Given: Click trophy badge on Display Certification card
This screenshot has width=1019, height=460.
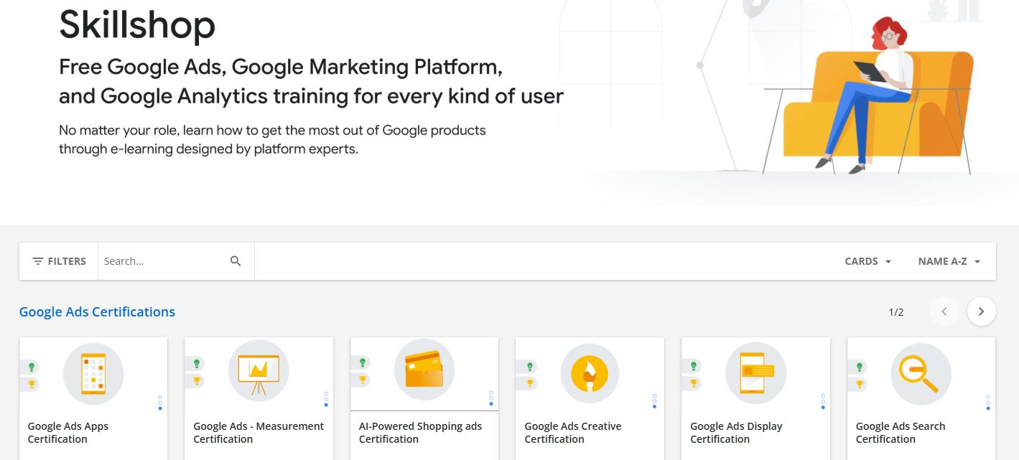Looking at the screenshot, I should click(693, 384).
